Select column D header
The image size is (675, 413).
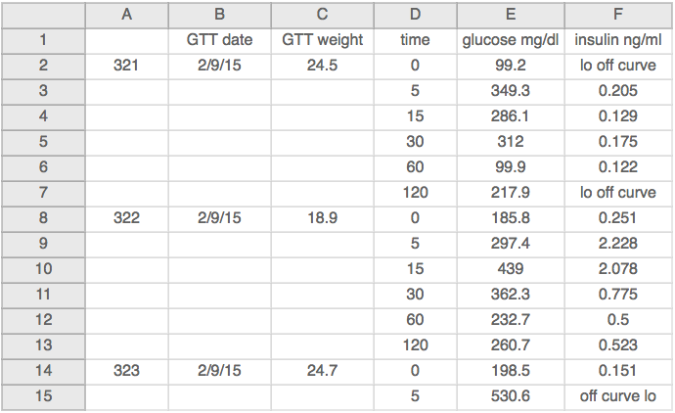coord(415,15)
